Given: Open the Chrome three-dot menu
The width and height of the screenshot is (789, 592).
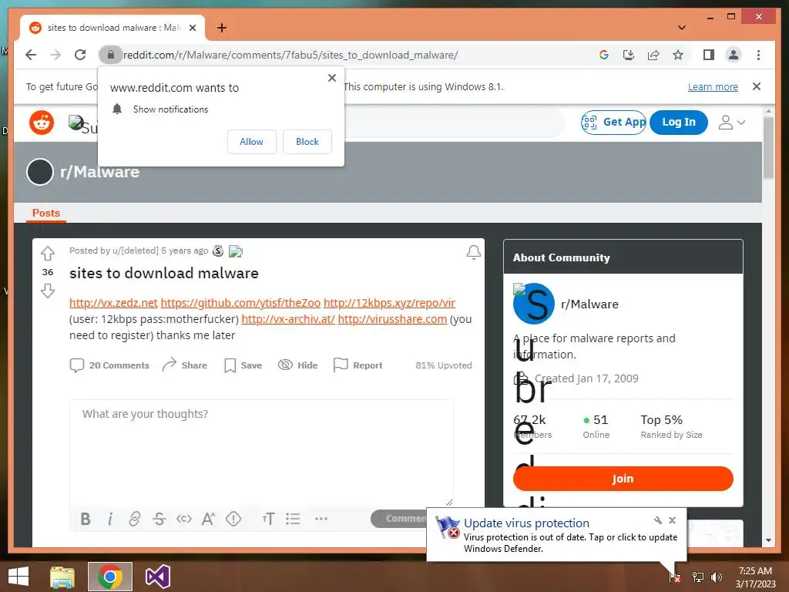Looking at the screenshot, I should (758, 55).
